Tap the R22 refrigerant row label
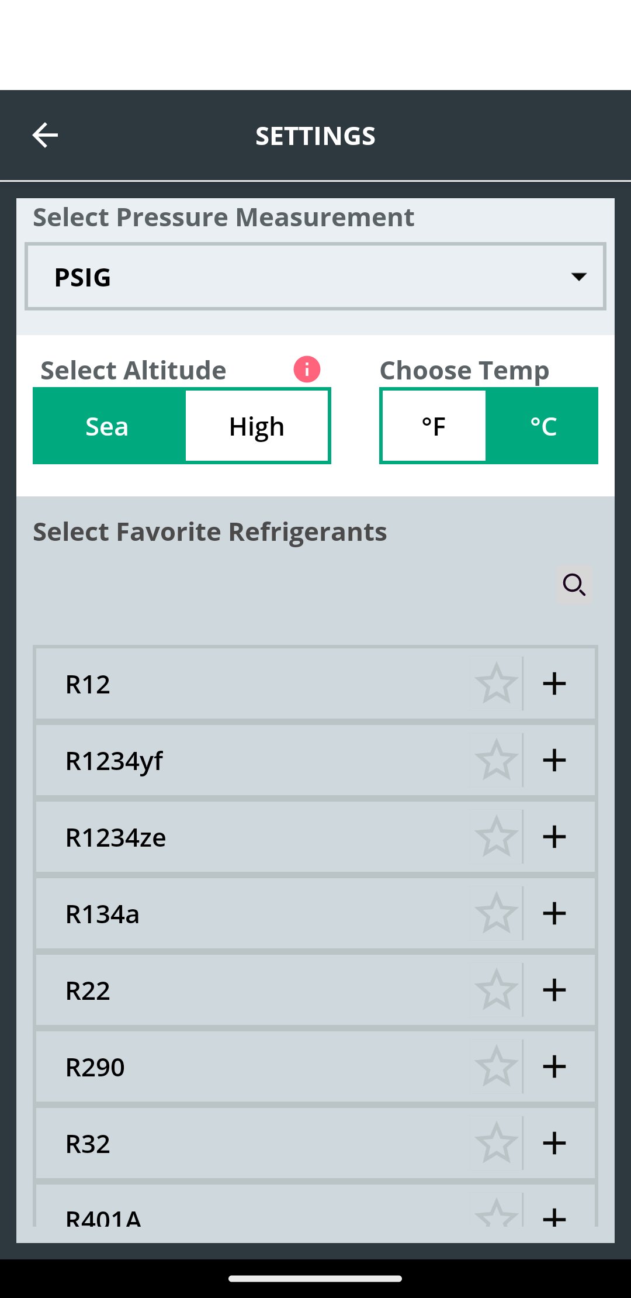 click(88, 991)
